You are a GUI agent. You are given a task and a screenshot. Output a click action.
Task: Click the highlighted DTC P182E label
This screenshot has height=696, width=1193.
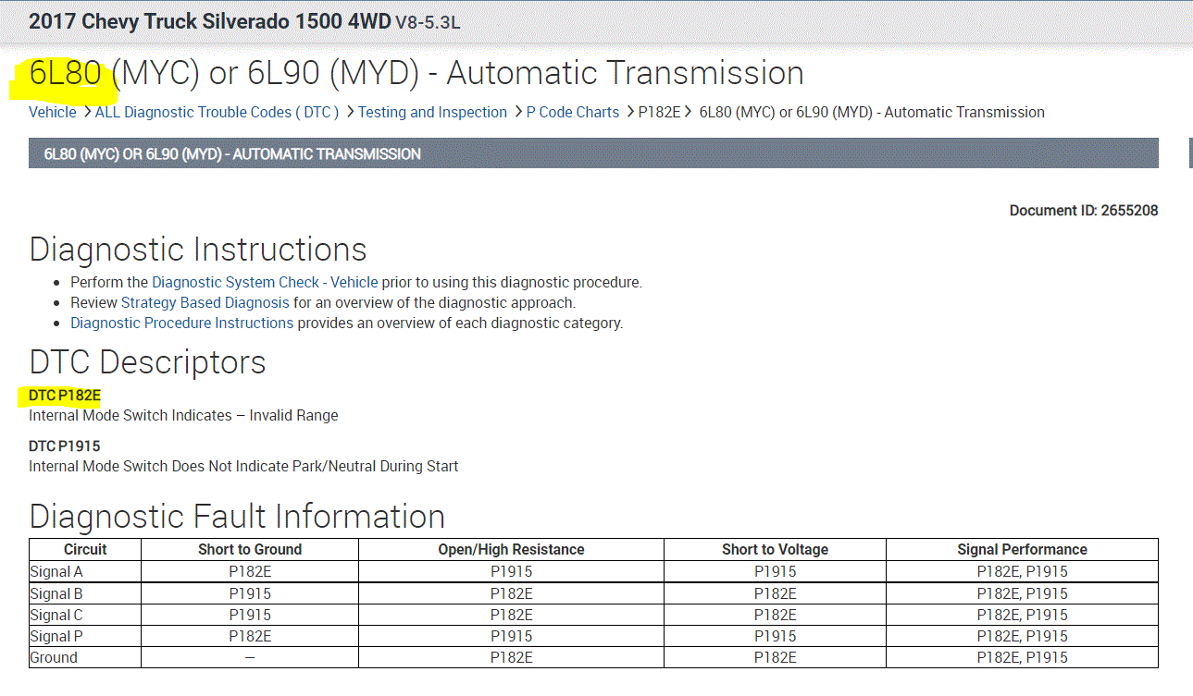65,396
